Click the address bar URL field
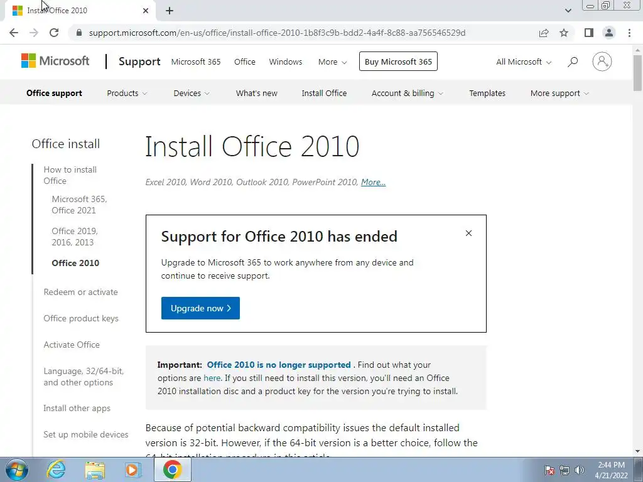Screen dimensions: 643x482 tap(277, 33)
